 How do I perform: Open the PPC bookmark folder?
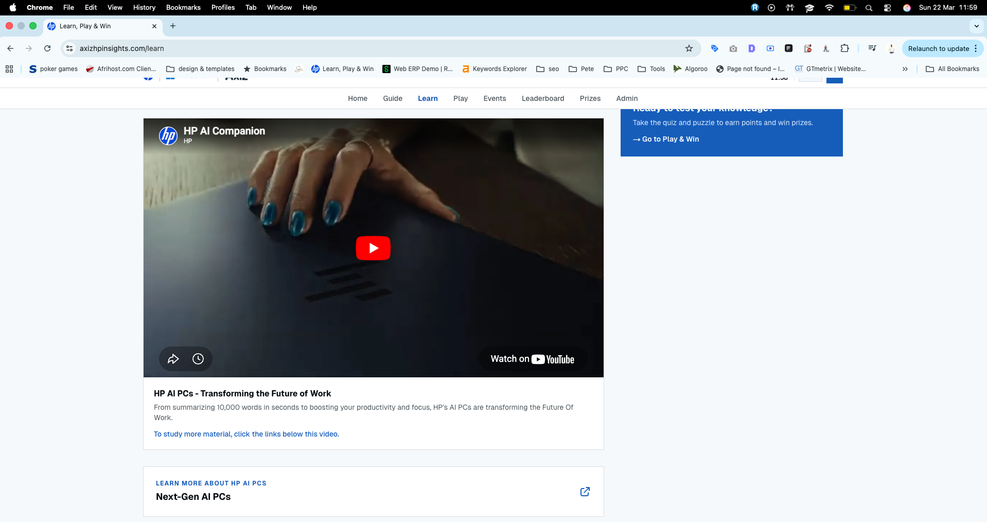click(616, 69)
